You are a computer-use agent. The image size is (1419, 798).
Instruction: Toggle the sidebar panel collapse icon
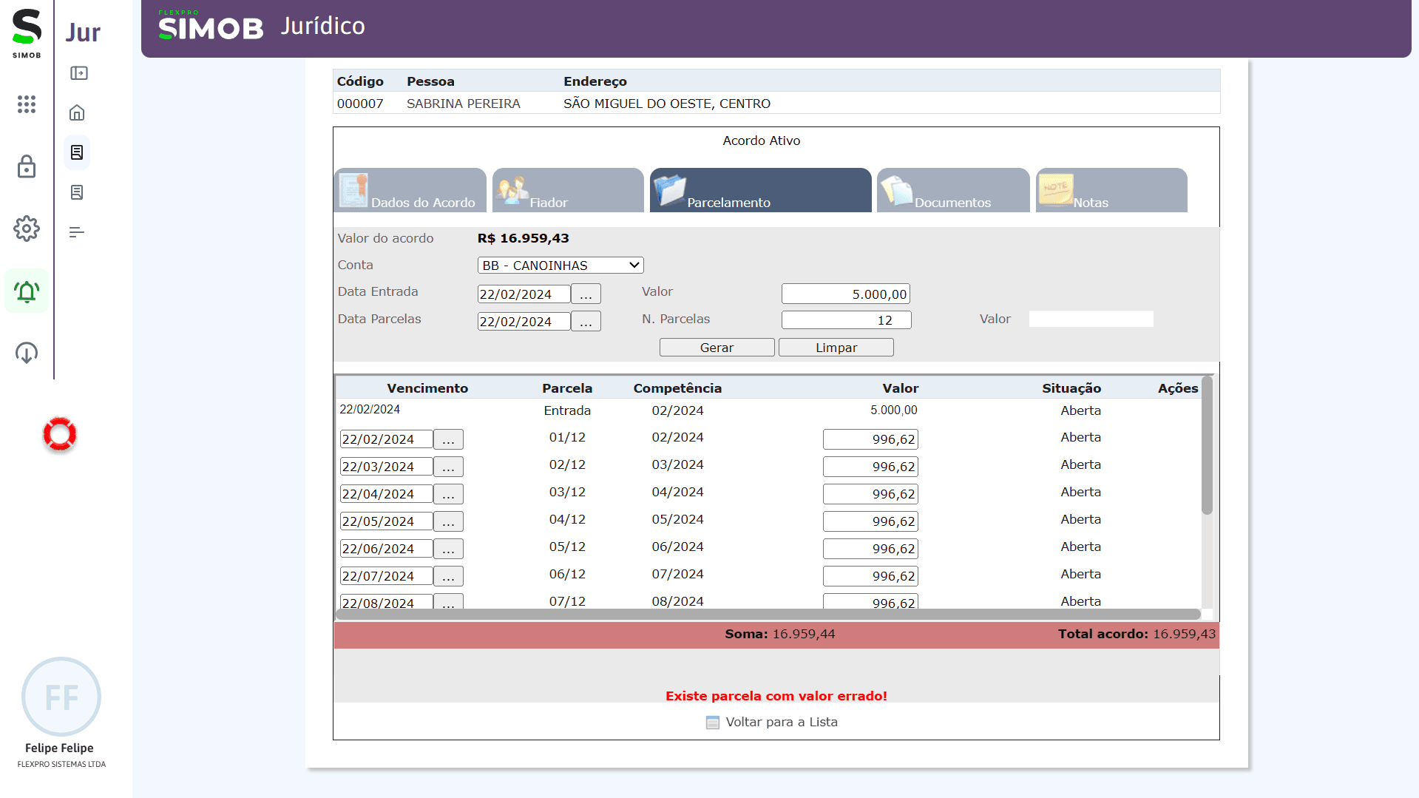click(79, 73)
